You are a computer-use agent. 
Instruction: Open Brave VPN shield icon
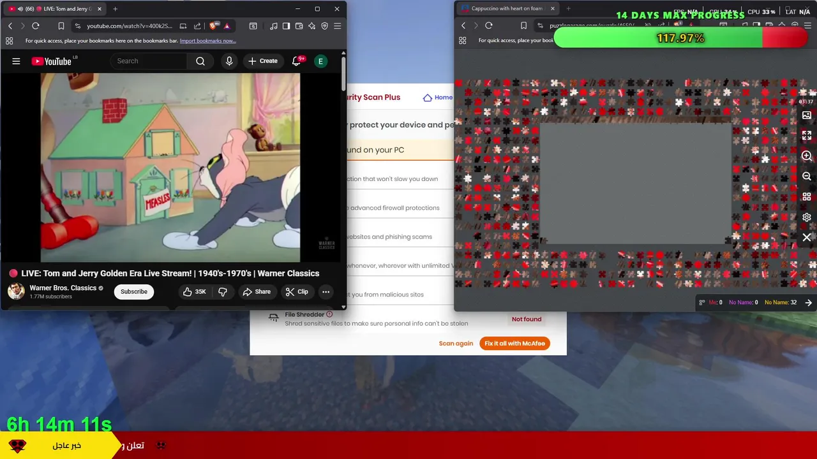pos(325,26)
